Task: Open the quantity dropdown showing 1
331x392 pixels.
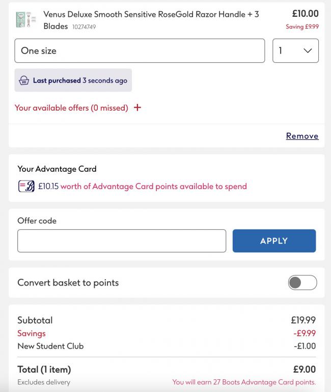Action: 295,50
